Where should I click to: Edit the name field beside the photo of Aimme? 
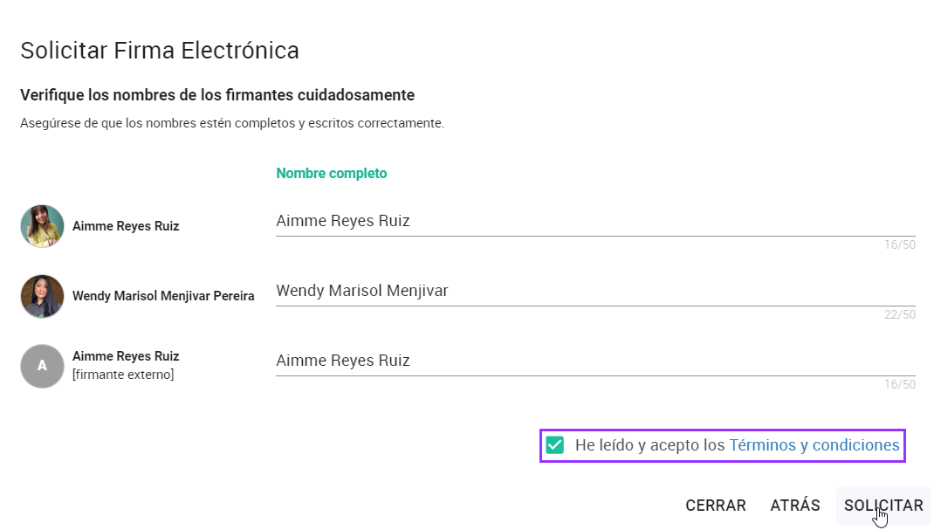pyautogui.click(x=595, y=222)
